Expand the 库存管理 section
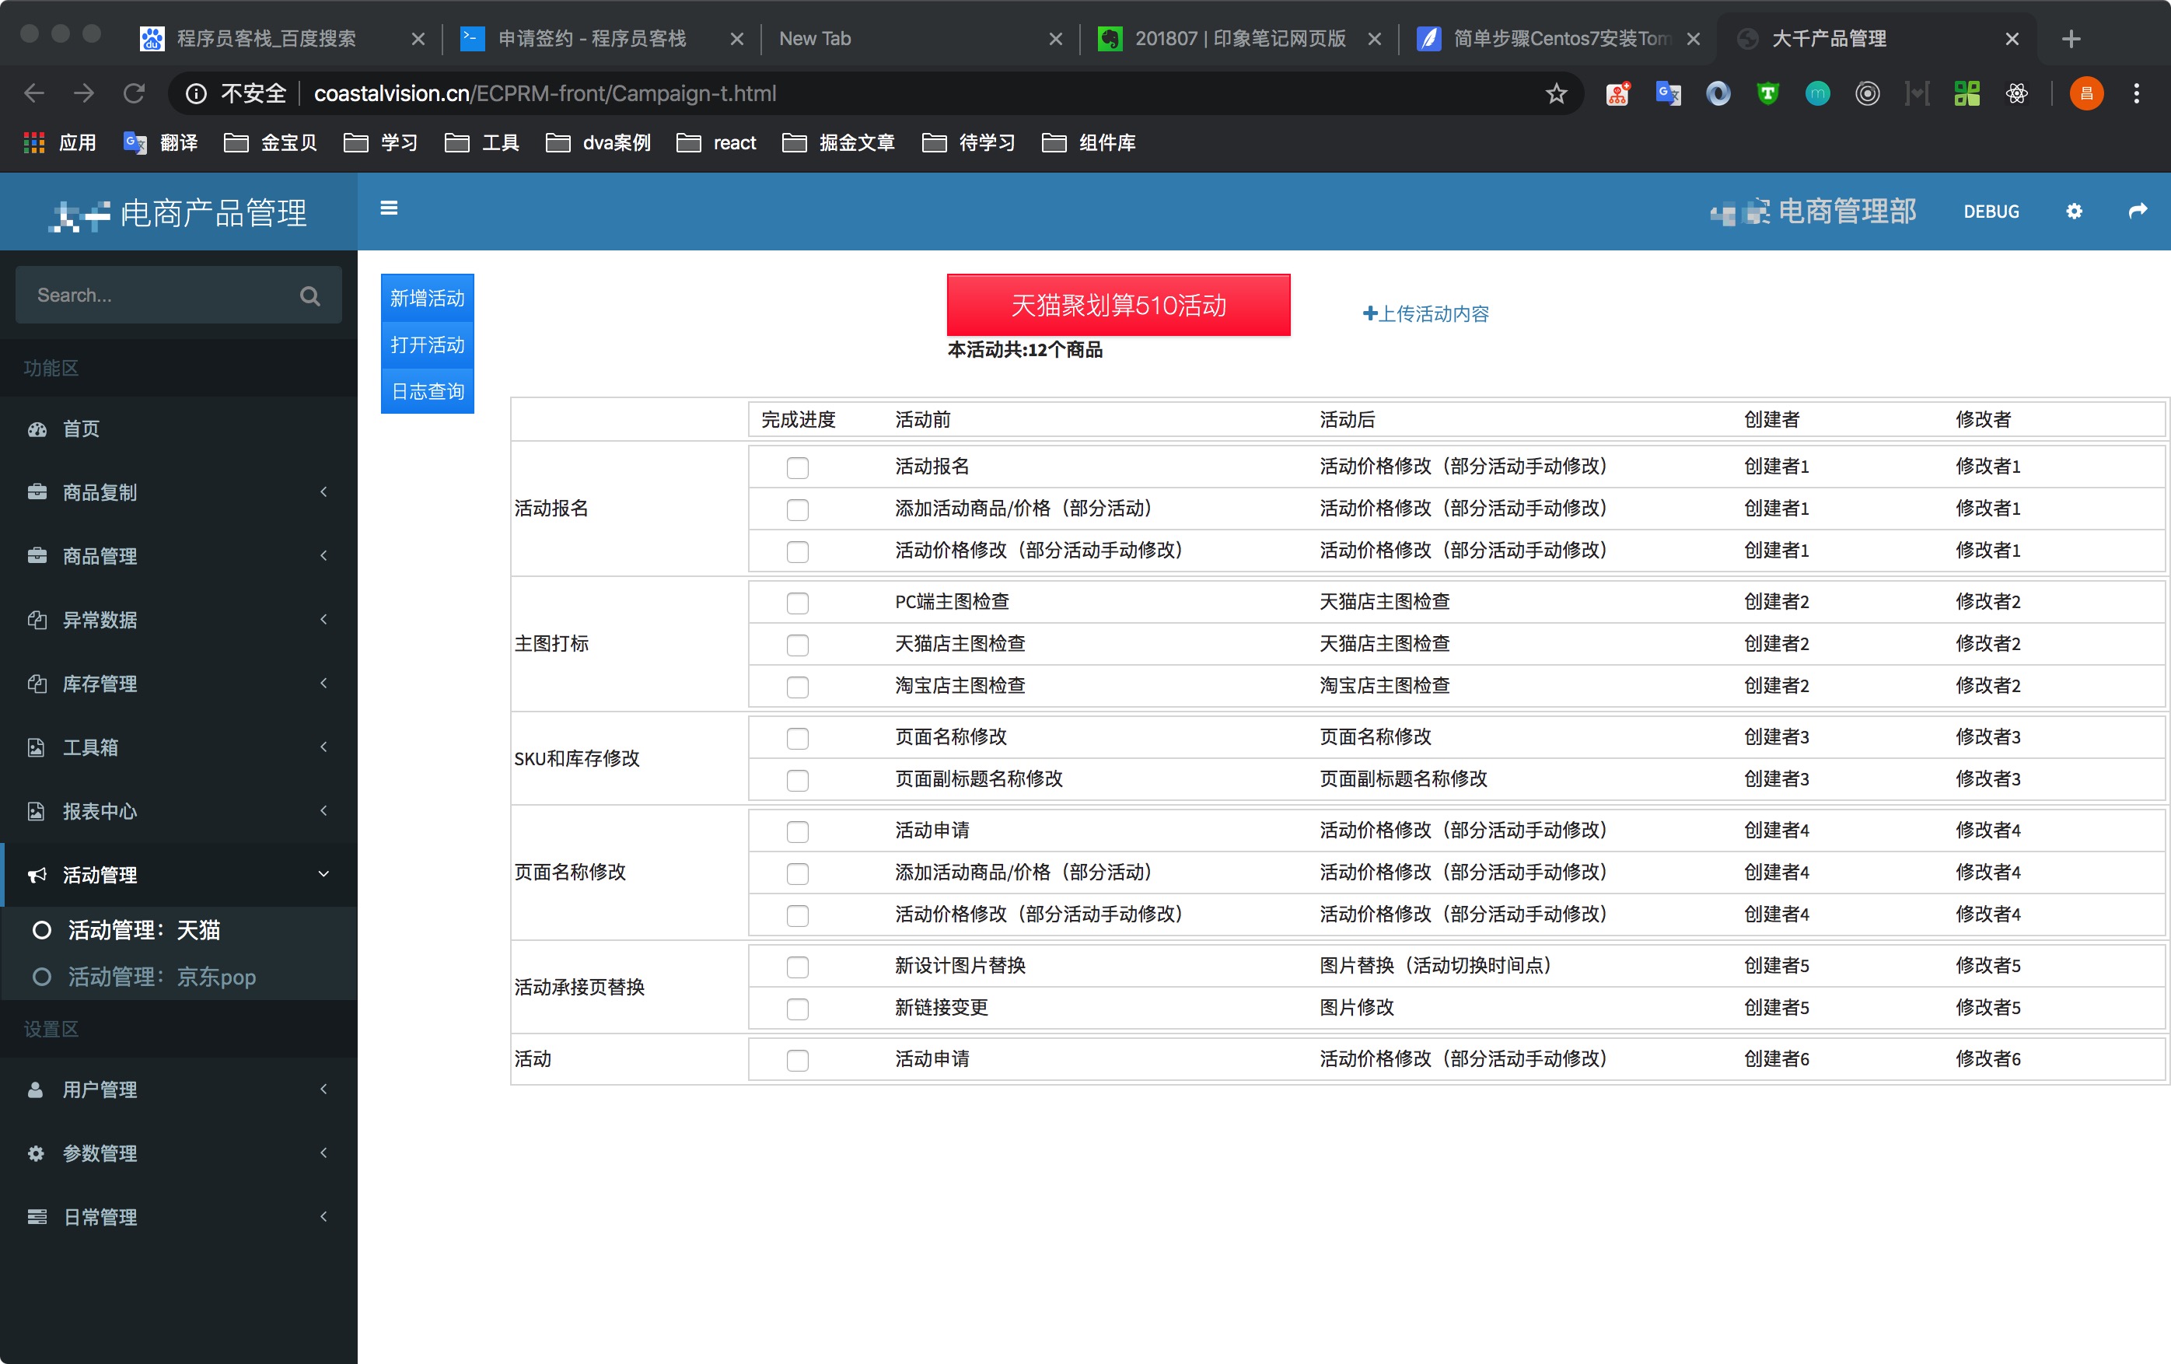The height and width of the screenshot is (1364, 2171). (323, 684)
